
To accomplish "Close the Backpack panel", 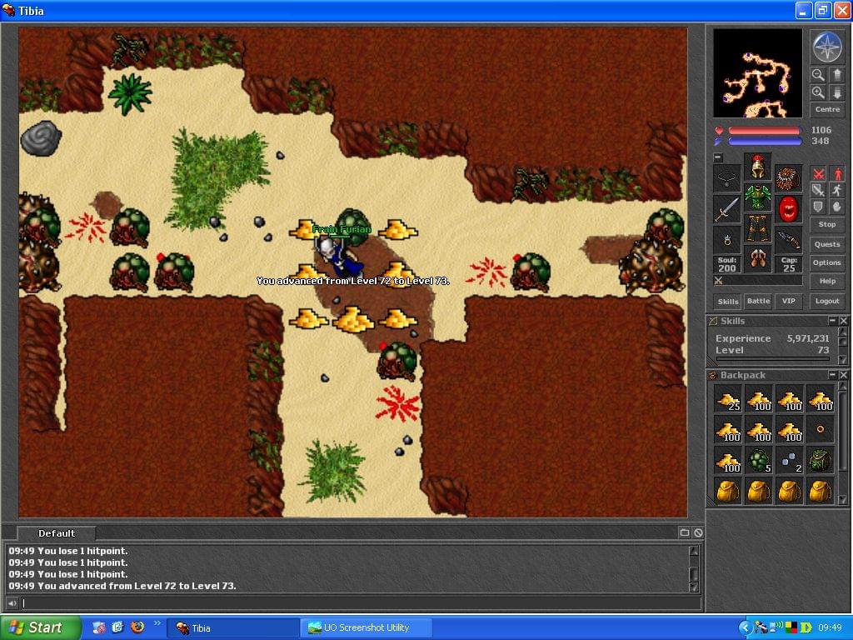I will coord(843,375).
